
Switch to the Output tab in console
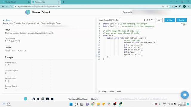(111, 92)
